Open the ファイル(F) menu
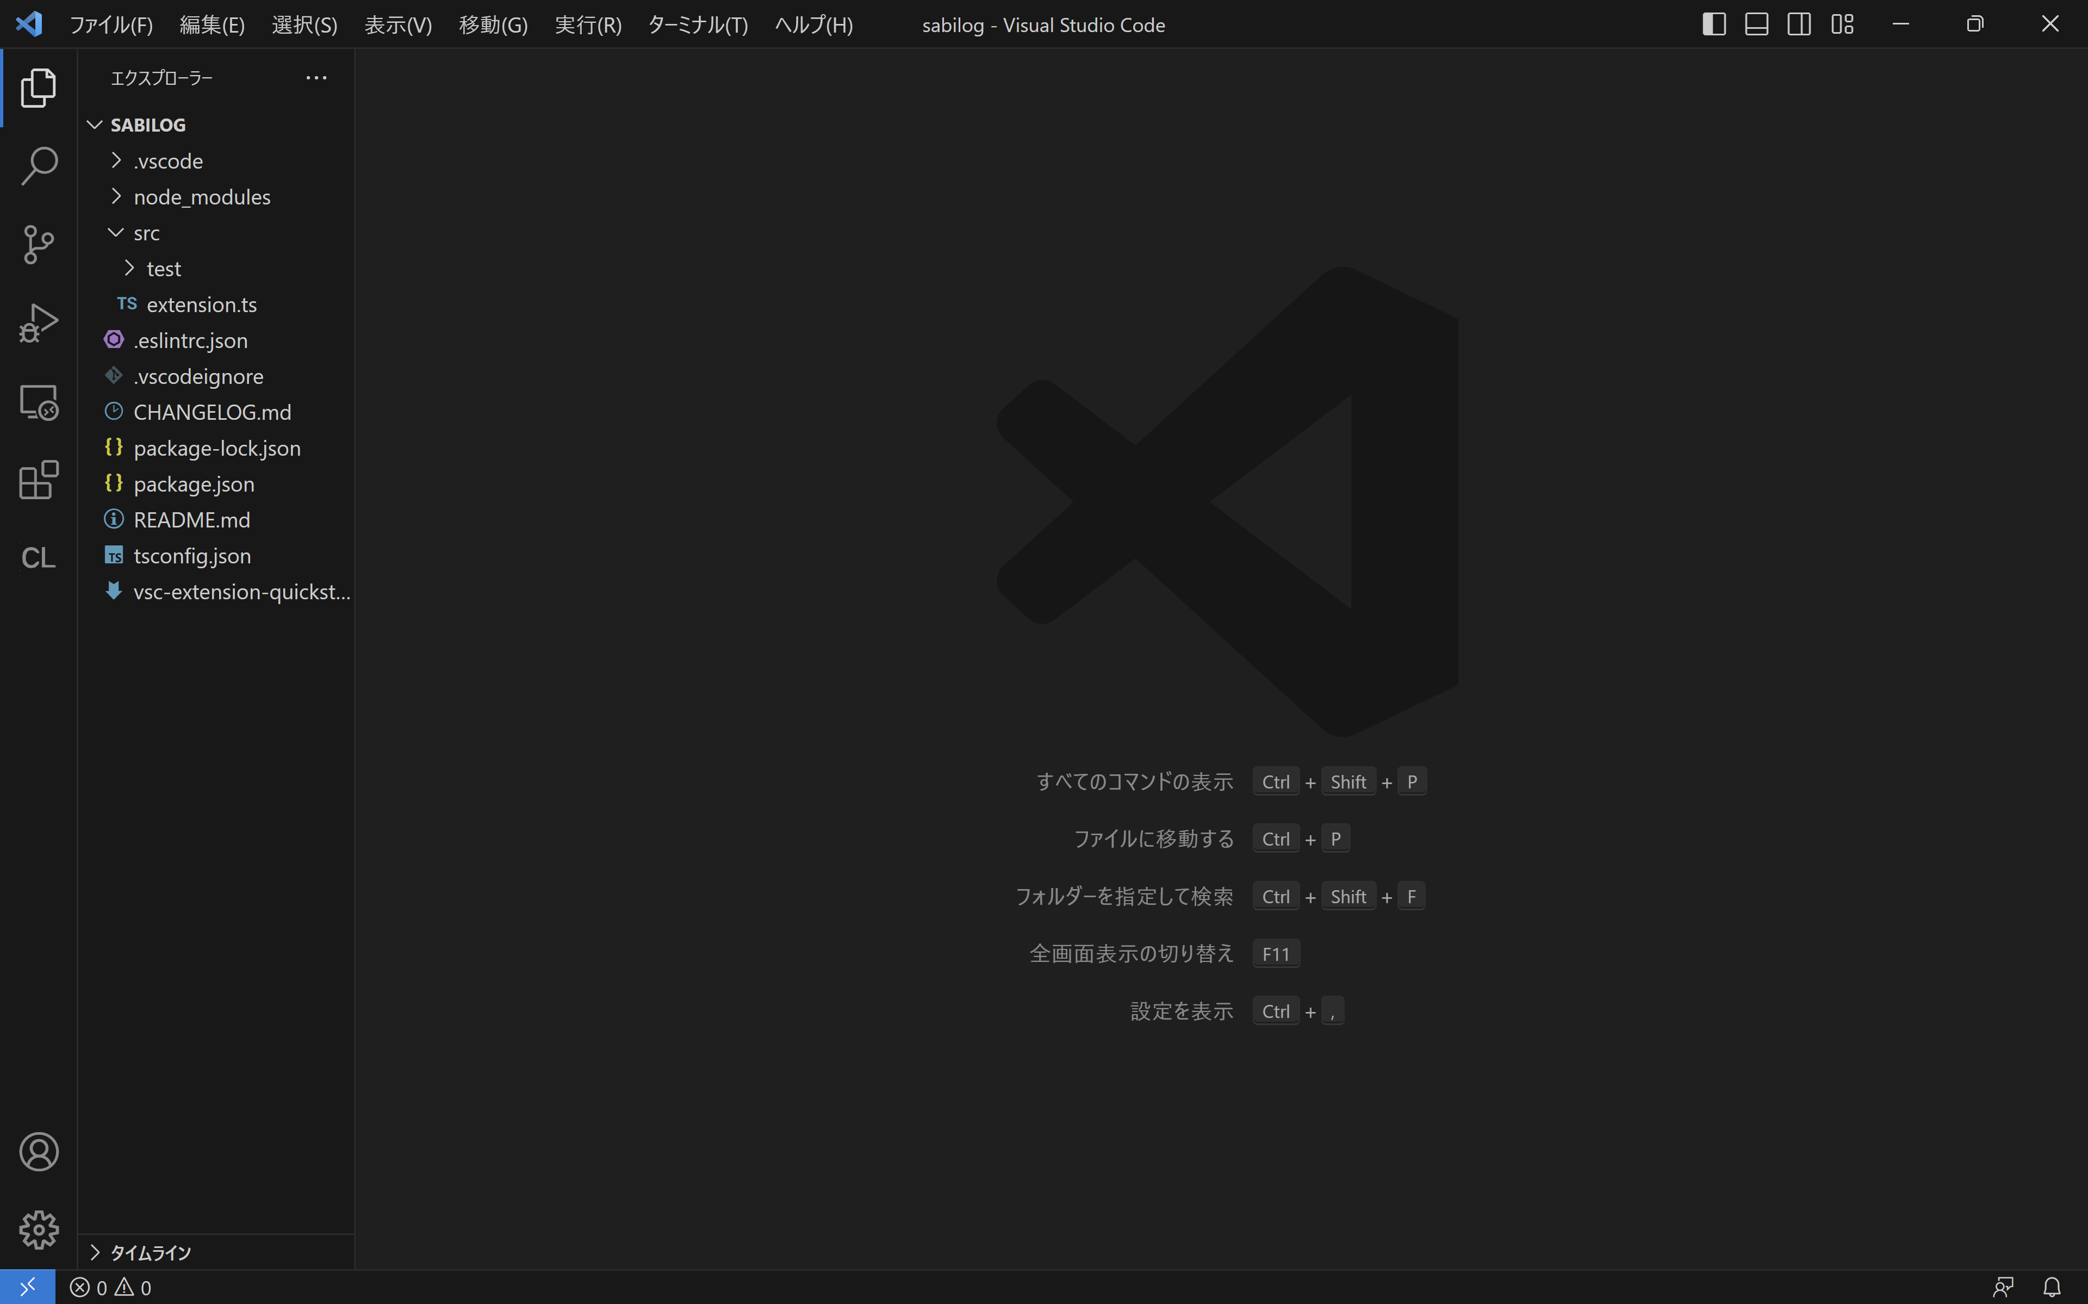2088x1304 pixels. point(111,25)
